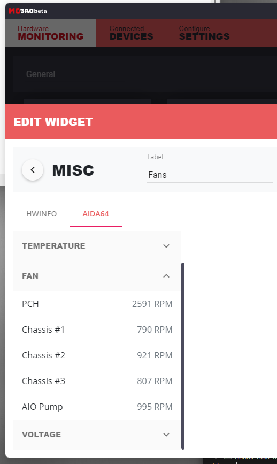Select the PCH fan sensor

click(97, 304)
